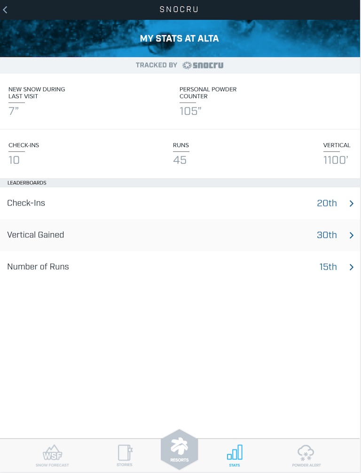Expand the Number of Runs chevron

[352, 267]
